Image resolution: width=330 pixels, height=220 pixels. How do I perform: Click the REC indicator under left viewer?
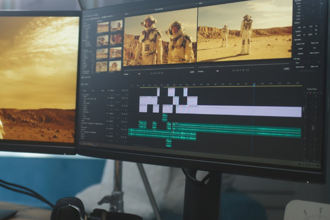click(x=139, y=74)
